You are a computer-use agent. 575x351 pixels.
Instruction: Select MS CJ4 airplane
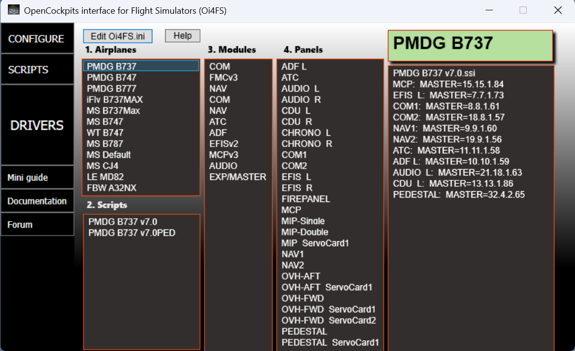coord(102,166)
